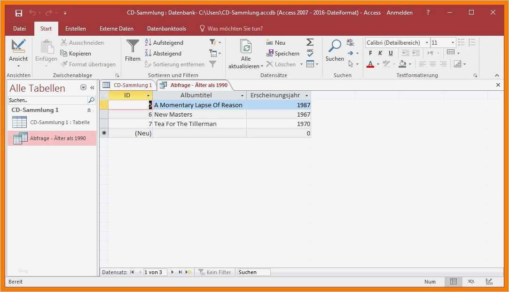Collapse navigation pane with double chevron
Screen dimensions: 509x292
[x=93, y=88]
